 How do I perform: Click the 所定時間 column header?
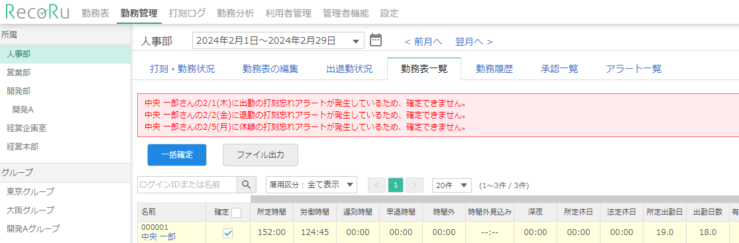click(272, 213)
